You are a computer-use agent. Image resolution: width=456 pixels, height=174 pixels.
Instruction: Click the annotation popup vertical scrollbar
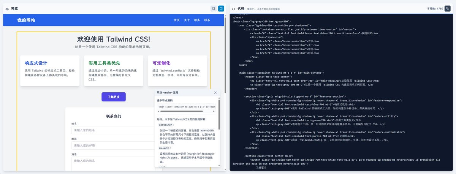click(219, 114)
